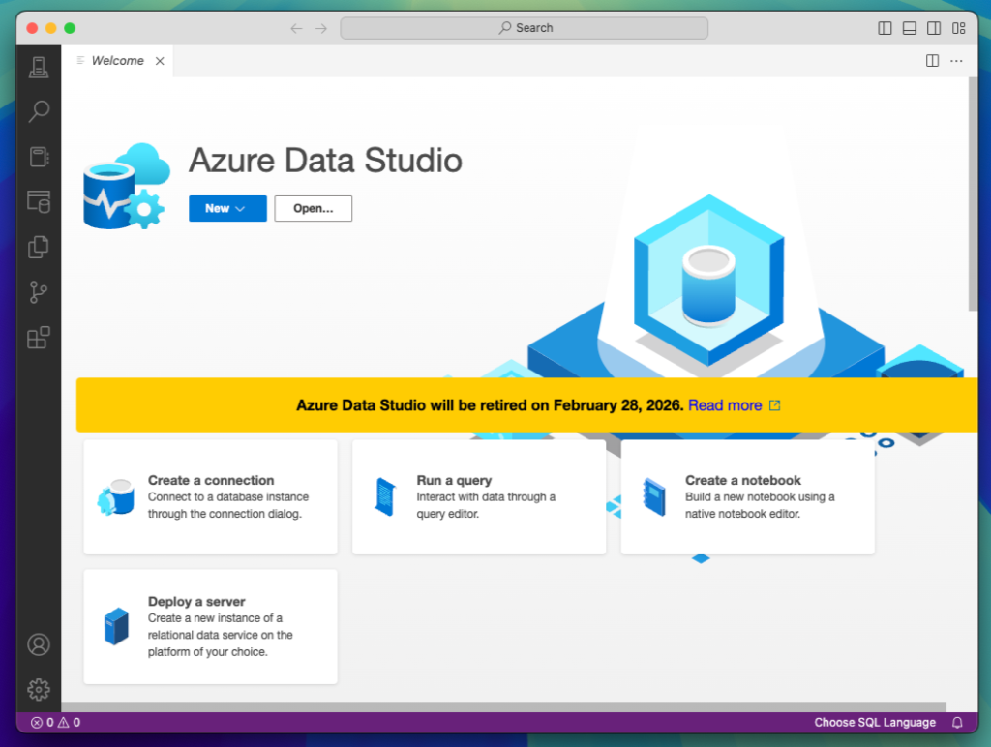991x747 pixels.
Task: Toggle secondary side bar layout icon
Action: pyautogui.click(x=934, y=28)
